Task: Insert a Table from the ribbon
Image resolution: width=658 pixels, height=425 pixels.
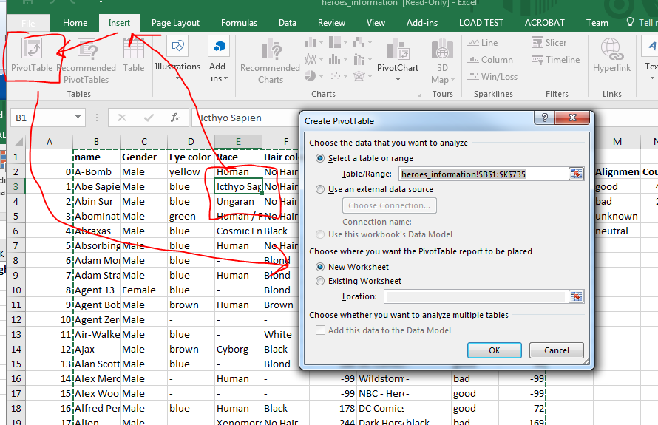Action: click(134, 55)
